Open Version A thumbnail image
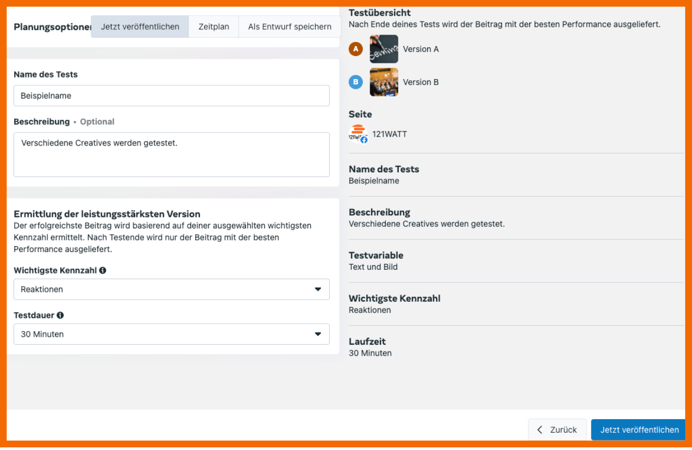This screenshot has width=692, height=450. tap(384, 49)
